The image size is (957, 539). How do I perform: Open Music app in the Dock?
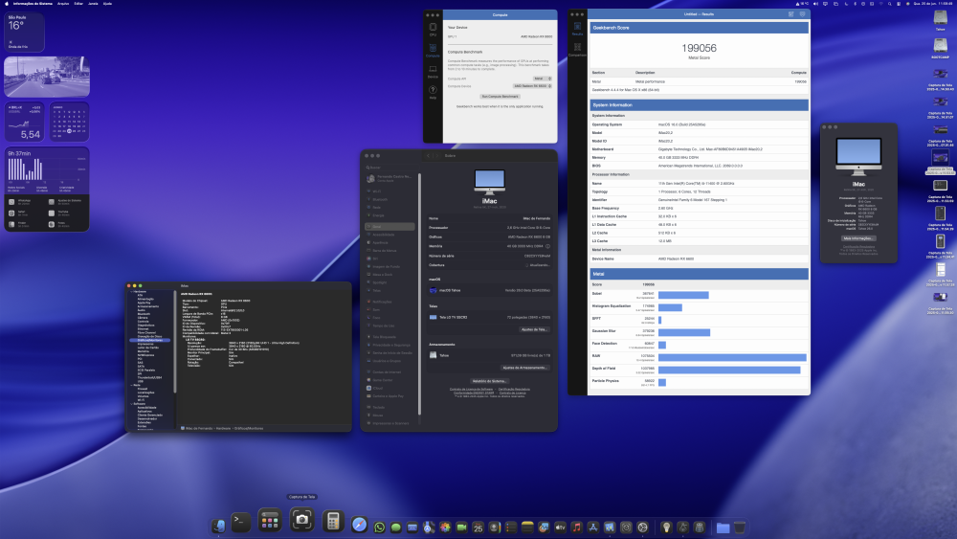[577, 528]
